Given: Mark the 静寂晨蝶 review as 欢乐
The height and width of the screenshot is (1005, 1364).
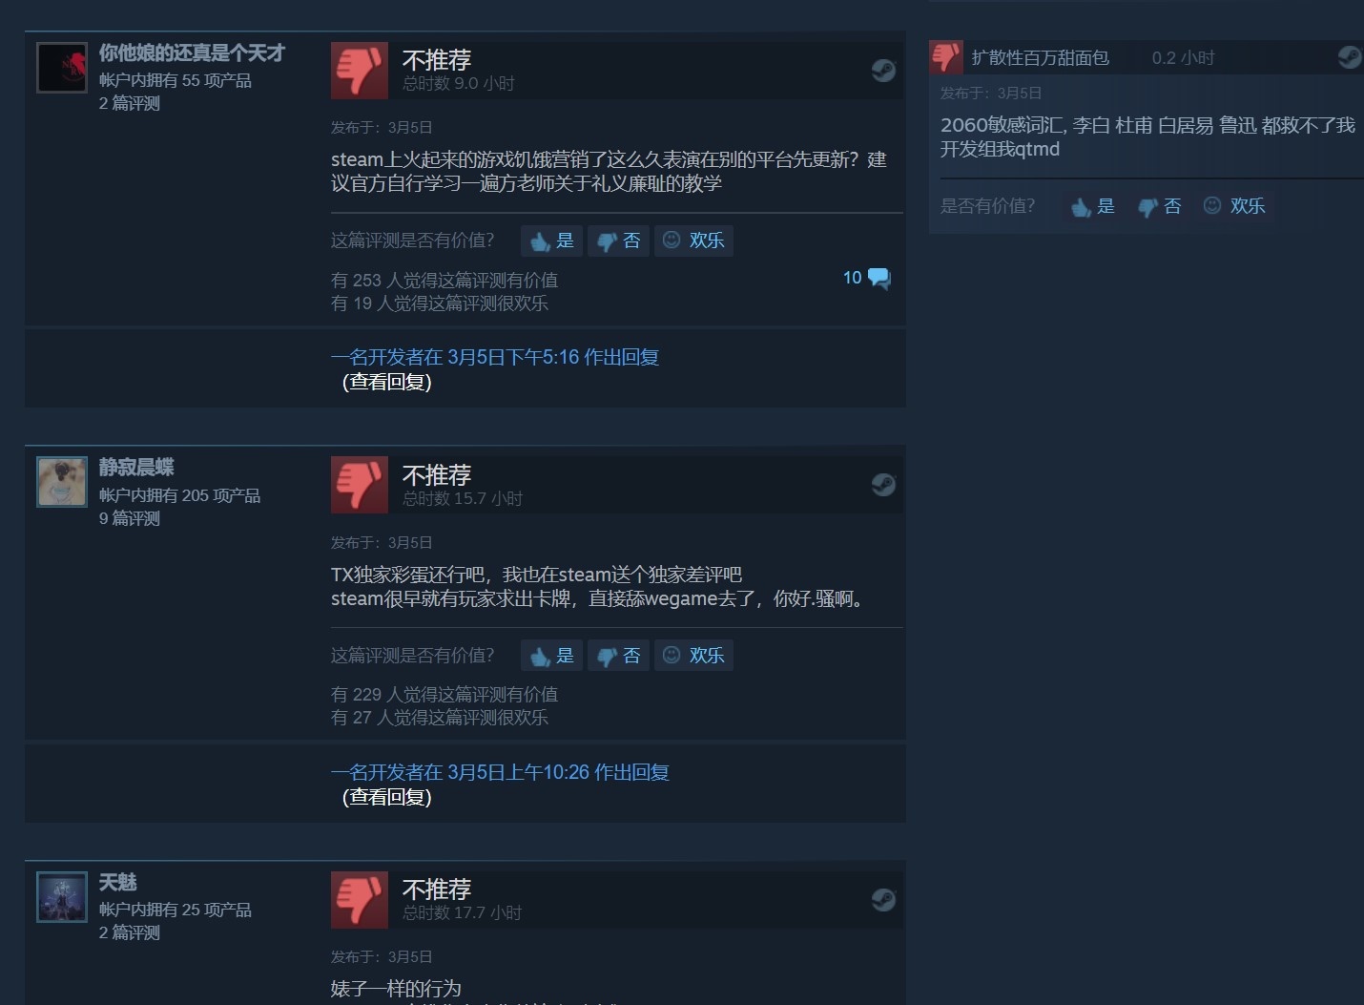Looking at the screenshot, I should pyautogui.click(x=693, y=656).
